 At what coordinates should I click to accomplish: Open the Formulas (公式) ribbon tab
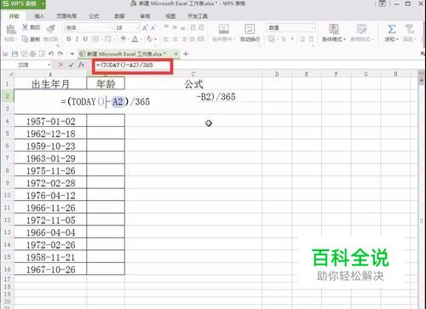94,16
